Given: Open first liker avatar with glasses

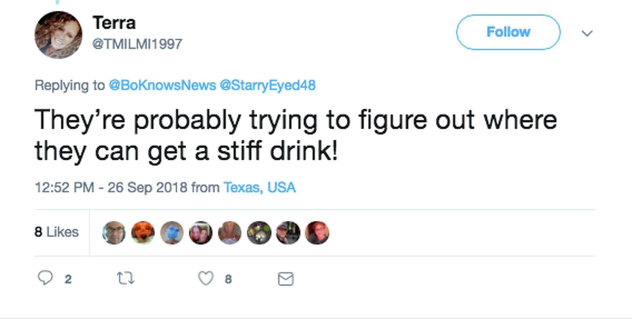Looking at the screenshot, I should pyautogui.click(x=114, y=233).
